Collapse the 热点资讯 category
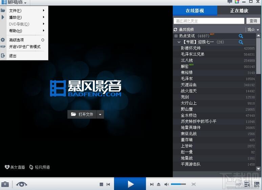 (176, 36)
